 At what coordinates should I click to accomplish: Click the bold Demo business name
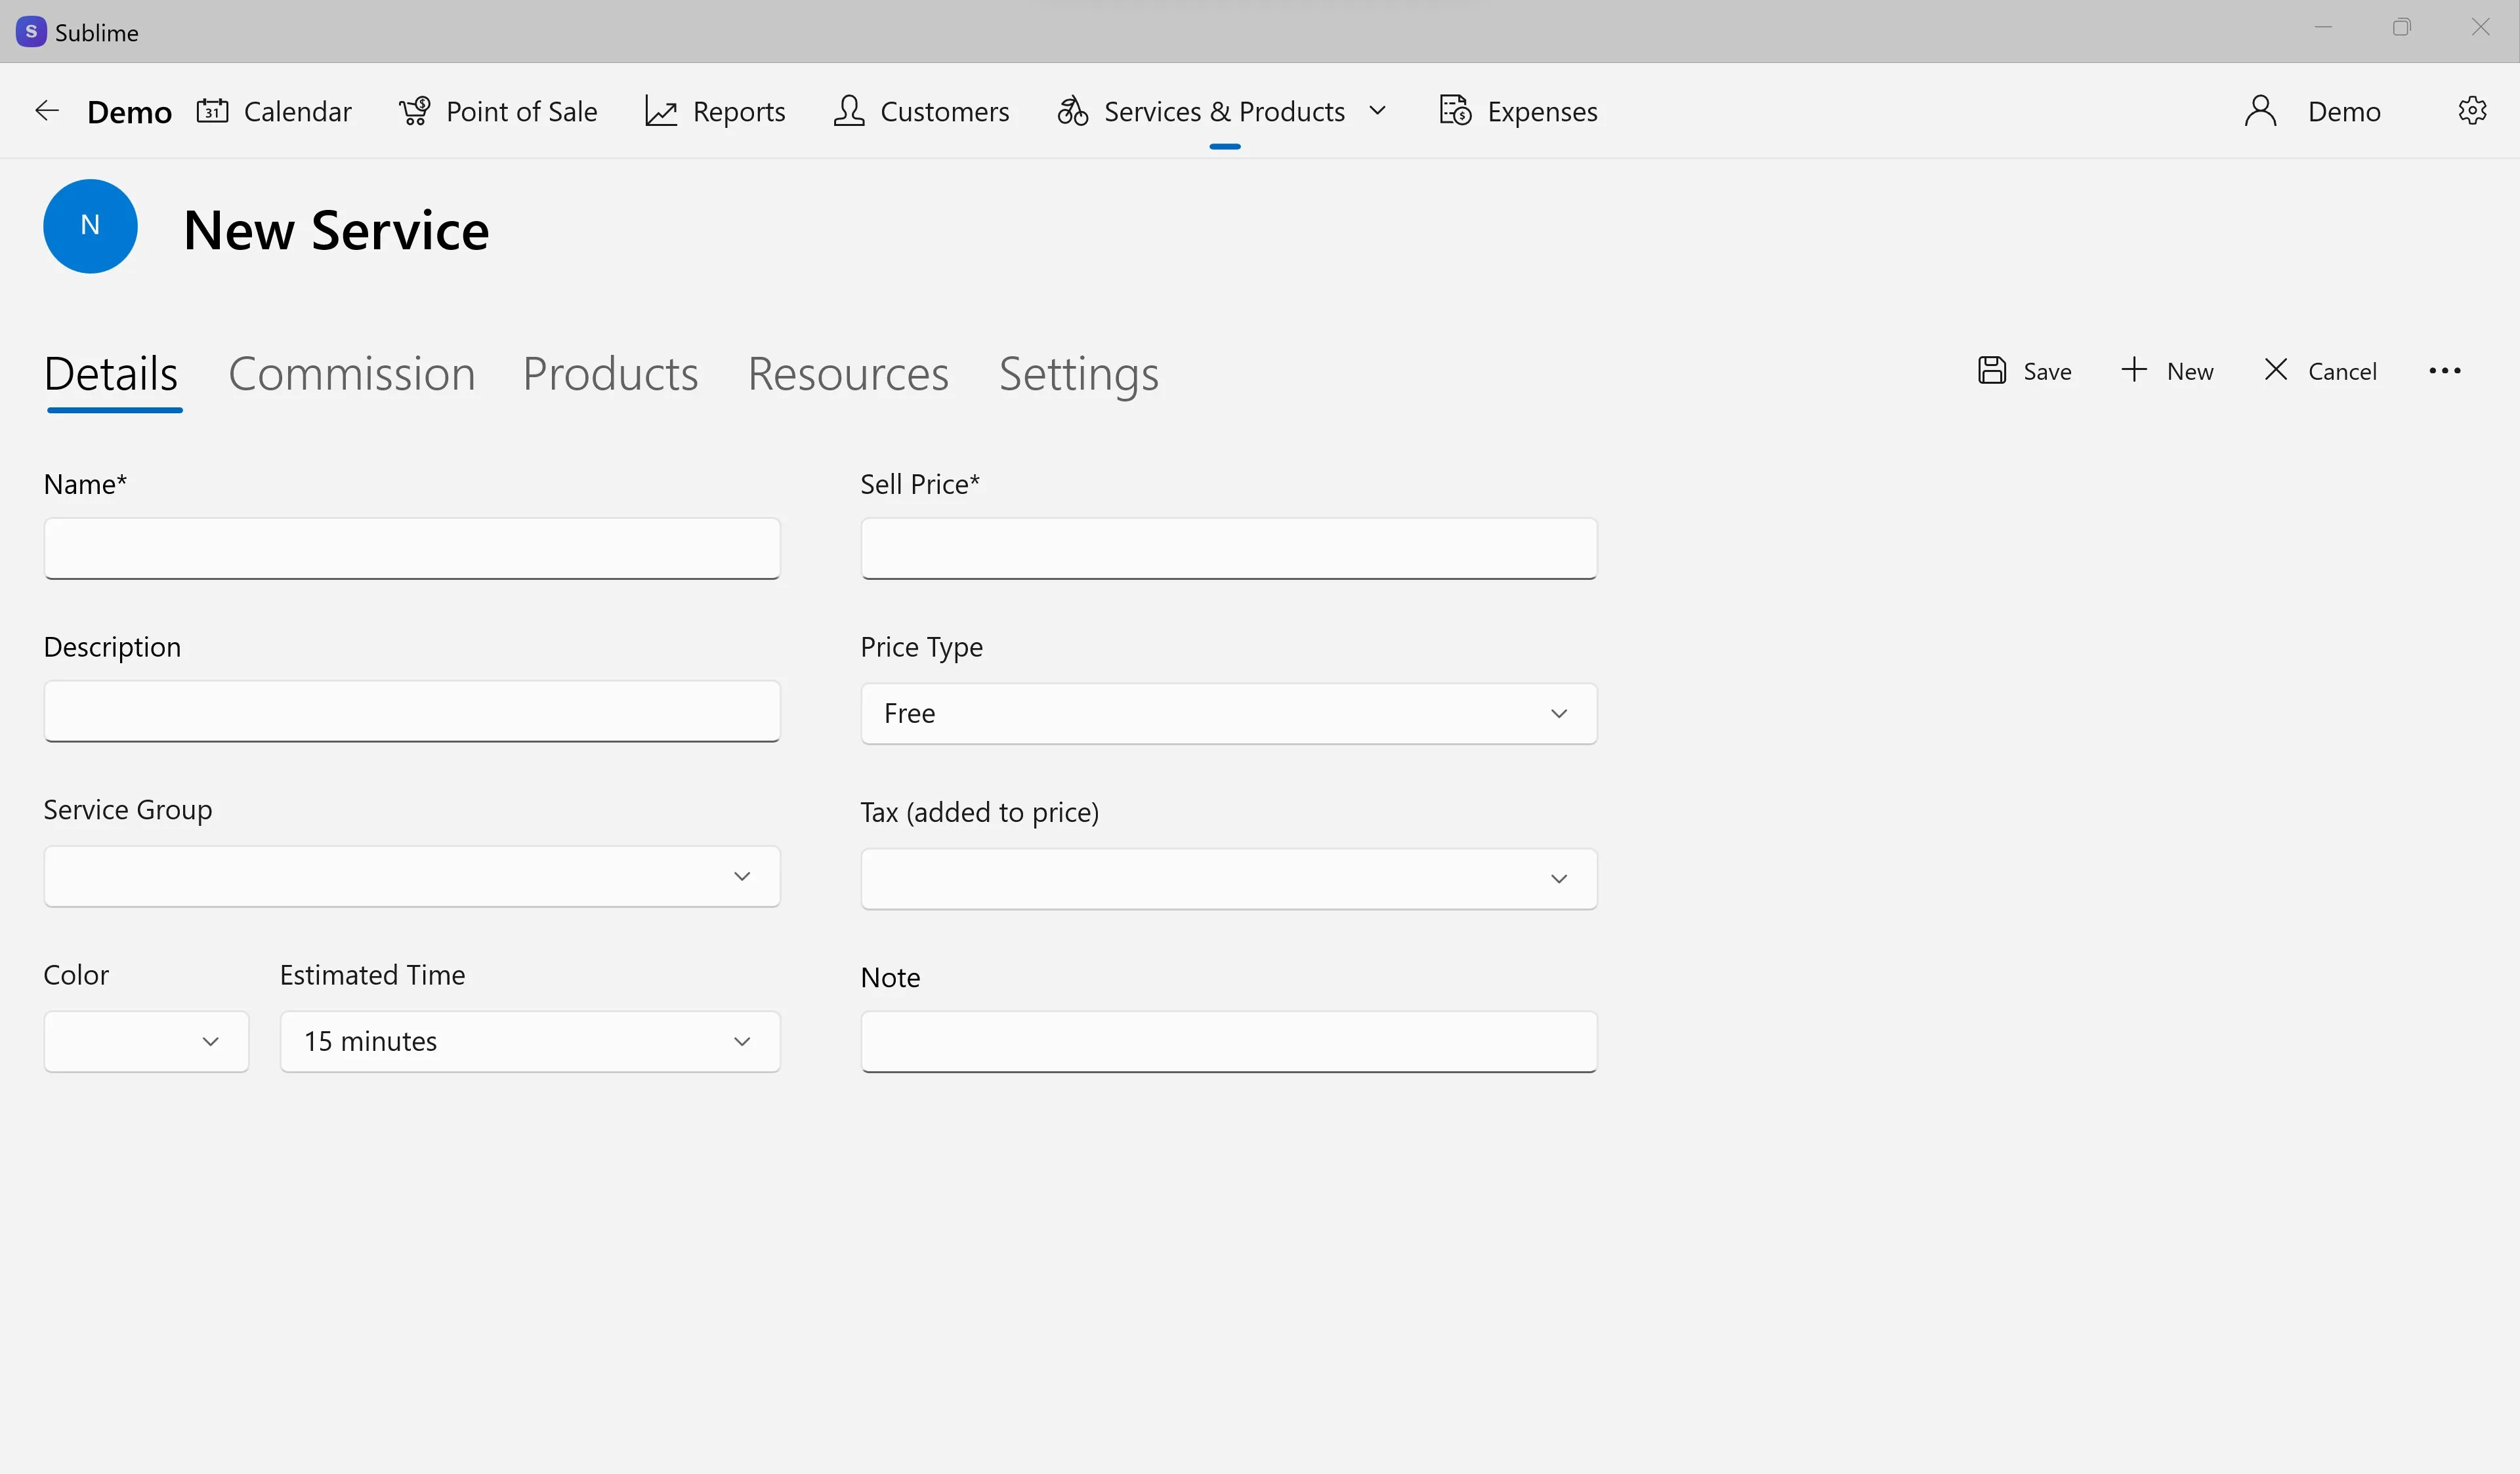(129, 112)
